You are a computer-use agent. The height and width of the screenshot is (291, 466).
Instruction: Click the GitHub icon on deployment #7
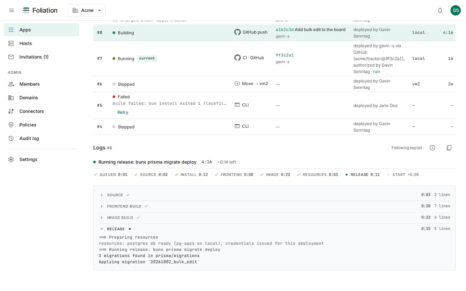[238, 58]
